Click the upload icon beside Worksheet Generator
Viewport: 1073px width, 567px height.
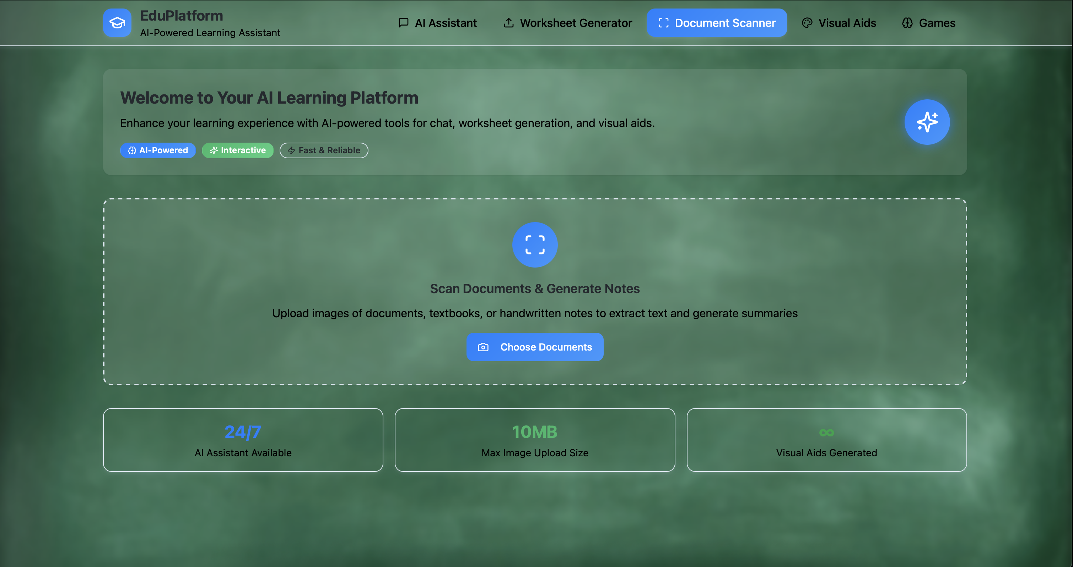pos(508,23)
